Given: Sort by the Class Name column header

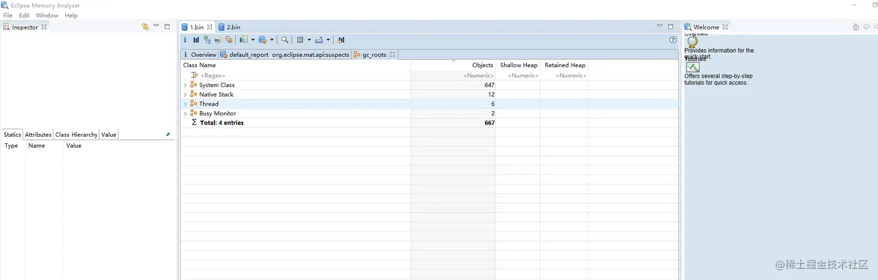Looking at the screenshot, I should [x=296, y=65].
